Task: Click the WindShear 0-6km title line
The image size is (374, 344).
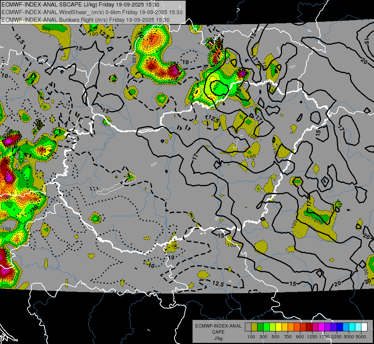Action: (92, 12)
